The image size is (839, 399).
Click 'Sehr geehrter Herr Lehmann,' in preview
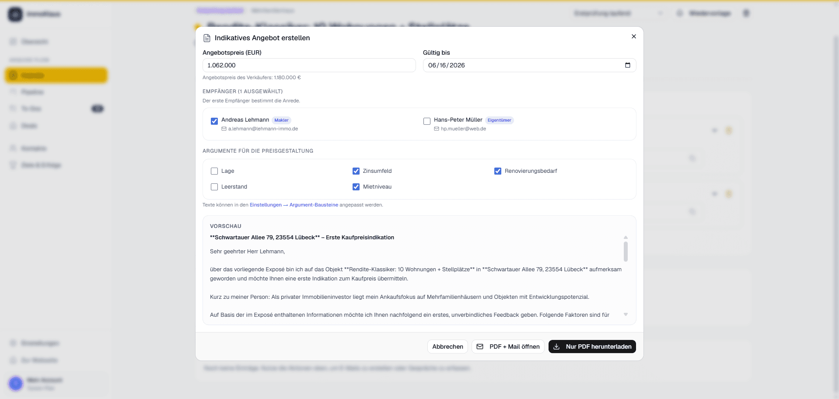point(247,252)
